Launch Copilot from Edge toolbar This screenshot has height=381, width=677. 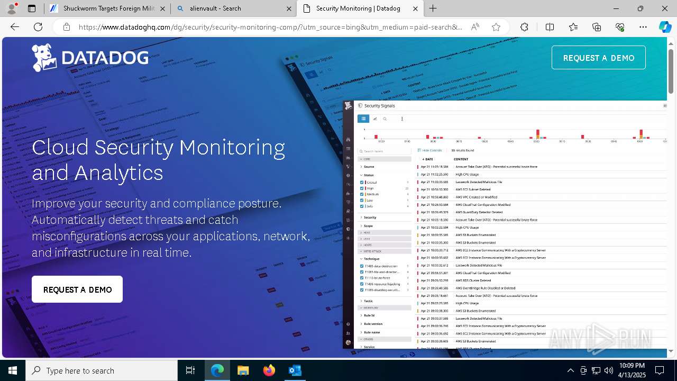point(665,27)
